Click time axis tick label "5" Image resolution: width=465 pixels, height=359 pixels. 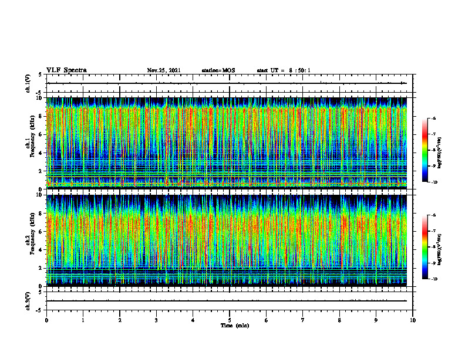coord(230,320)
